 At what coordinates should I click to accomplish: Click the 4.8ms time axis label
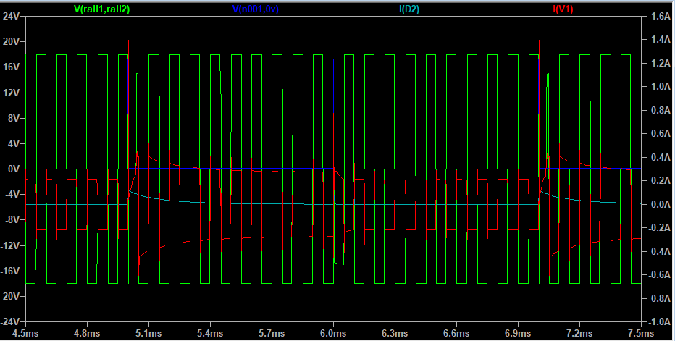point(88,333)
